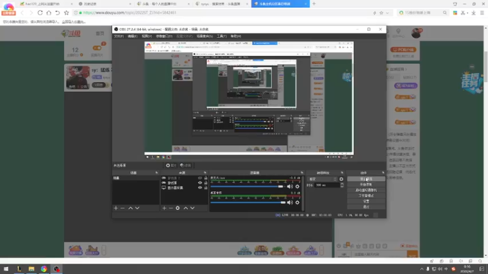Open the File menu in OBS
This screenshot has width=488, height=274.
[118, 37]
